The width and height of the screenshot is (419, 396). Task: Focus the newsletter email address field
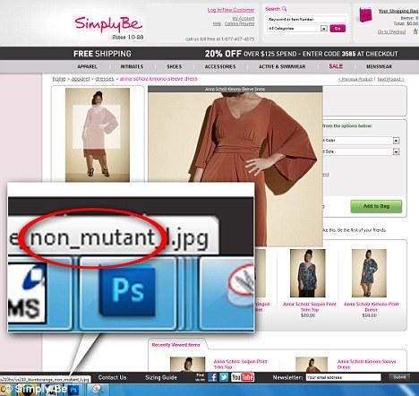pos(343,377)
